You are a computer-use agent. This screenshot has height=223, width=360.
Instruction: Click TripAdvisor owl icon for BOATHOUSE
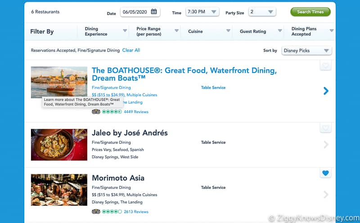96,112
